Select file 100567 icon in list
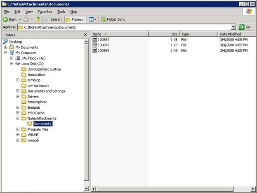The width and height of the screenshot is (257, 193). point(94,40)
